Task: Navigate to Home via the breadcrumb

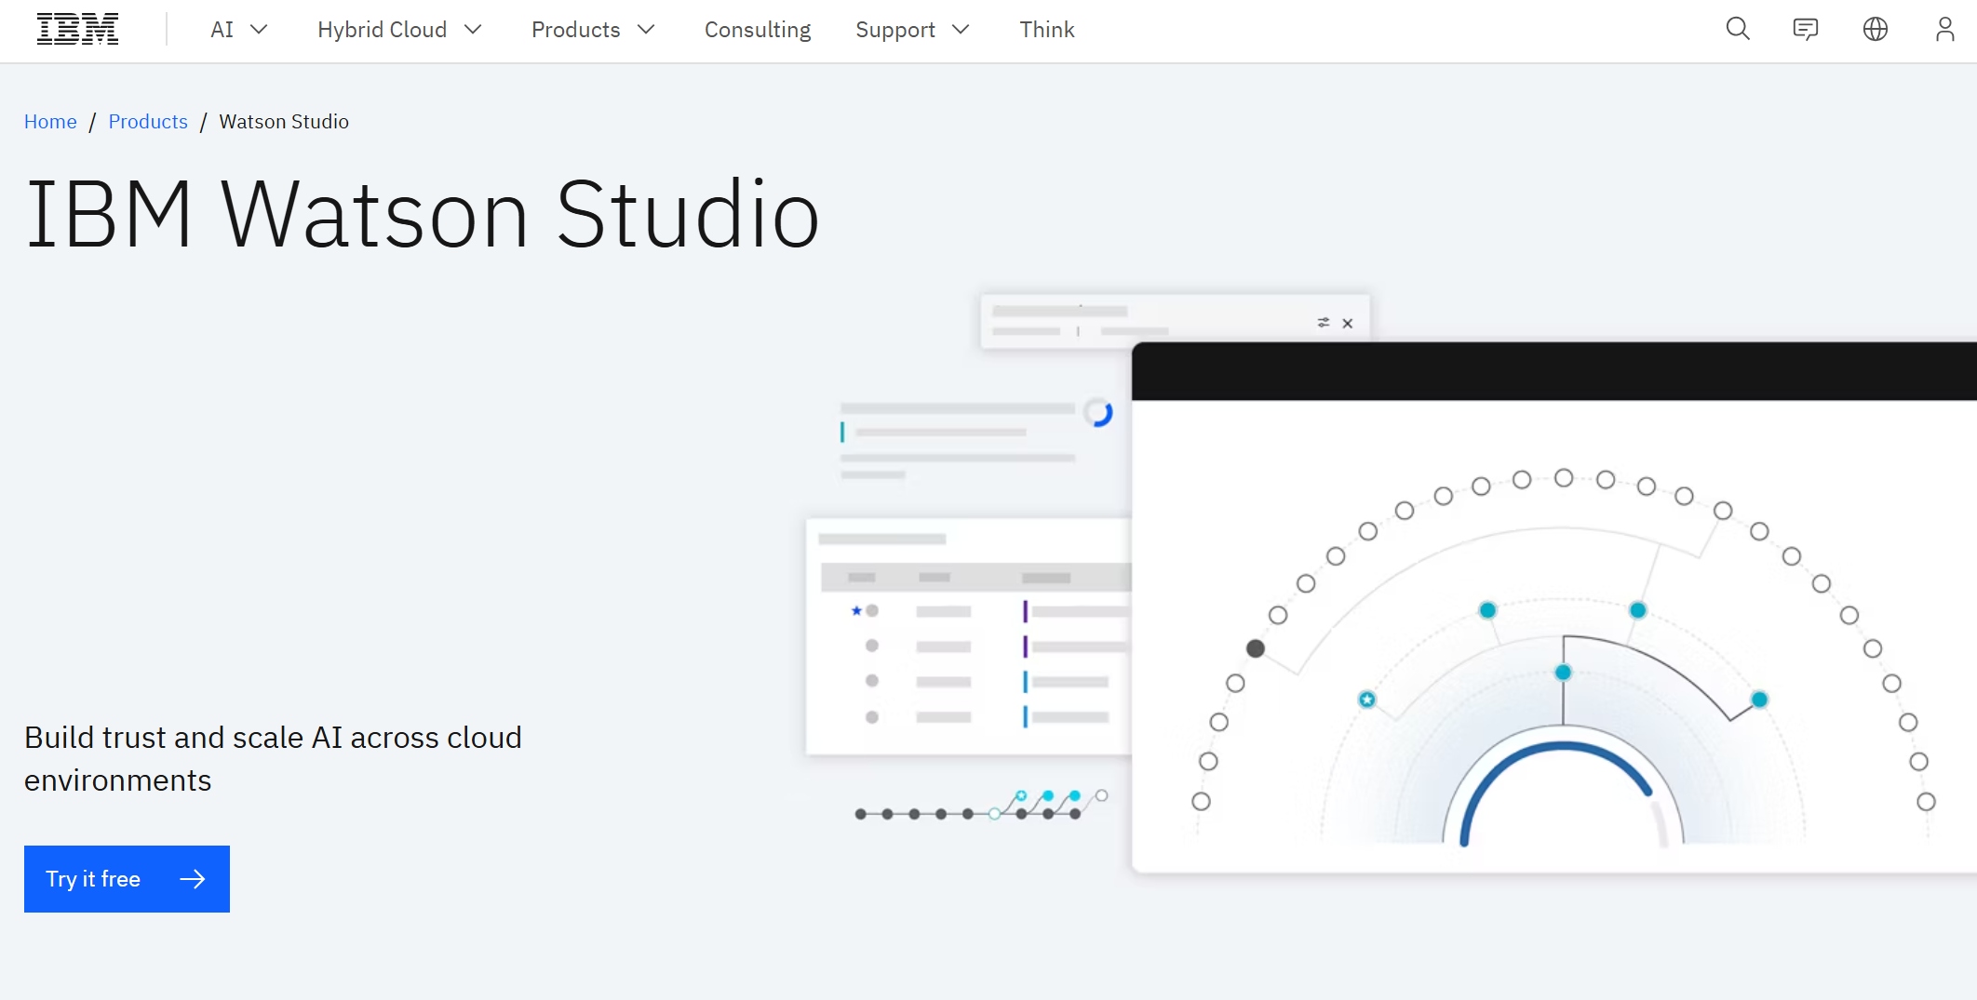Action: [50, 121]
